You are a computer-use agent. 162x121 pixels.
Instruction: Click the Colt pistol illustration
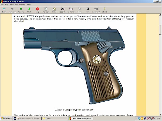pyautogui.click(x=74, y=65)
